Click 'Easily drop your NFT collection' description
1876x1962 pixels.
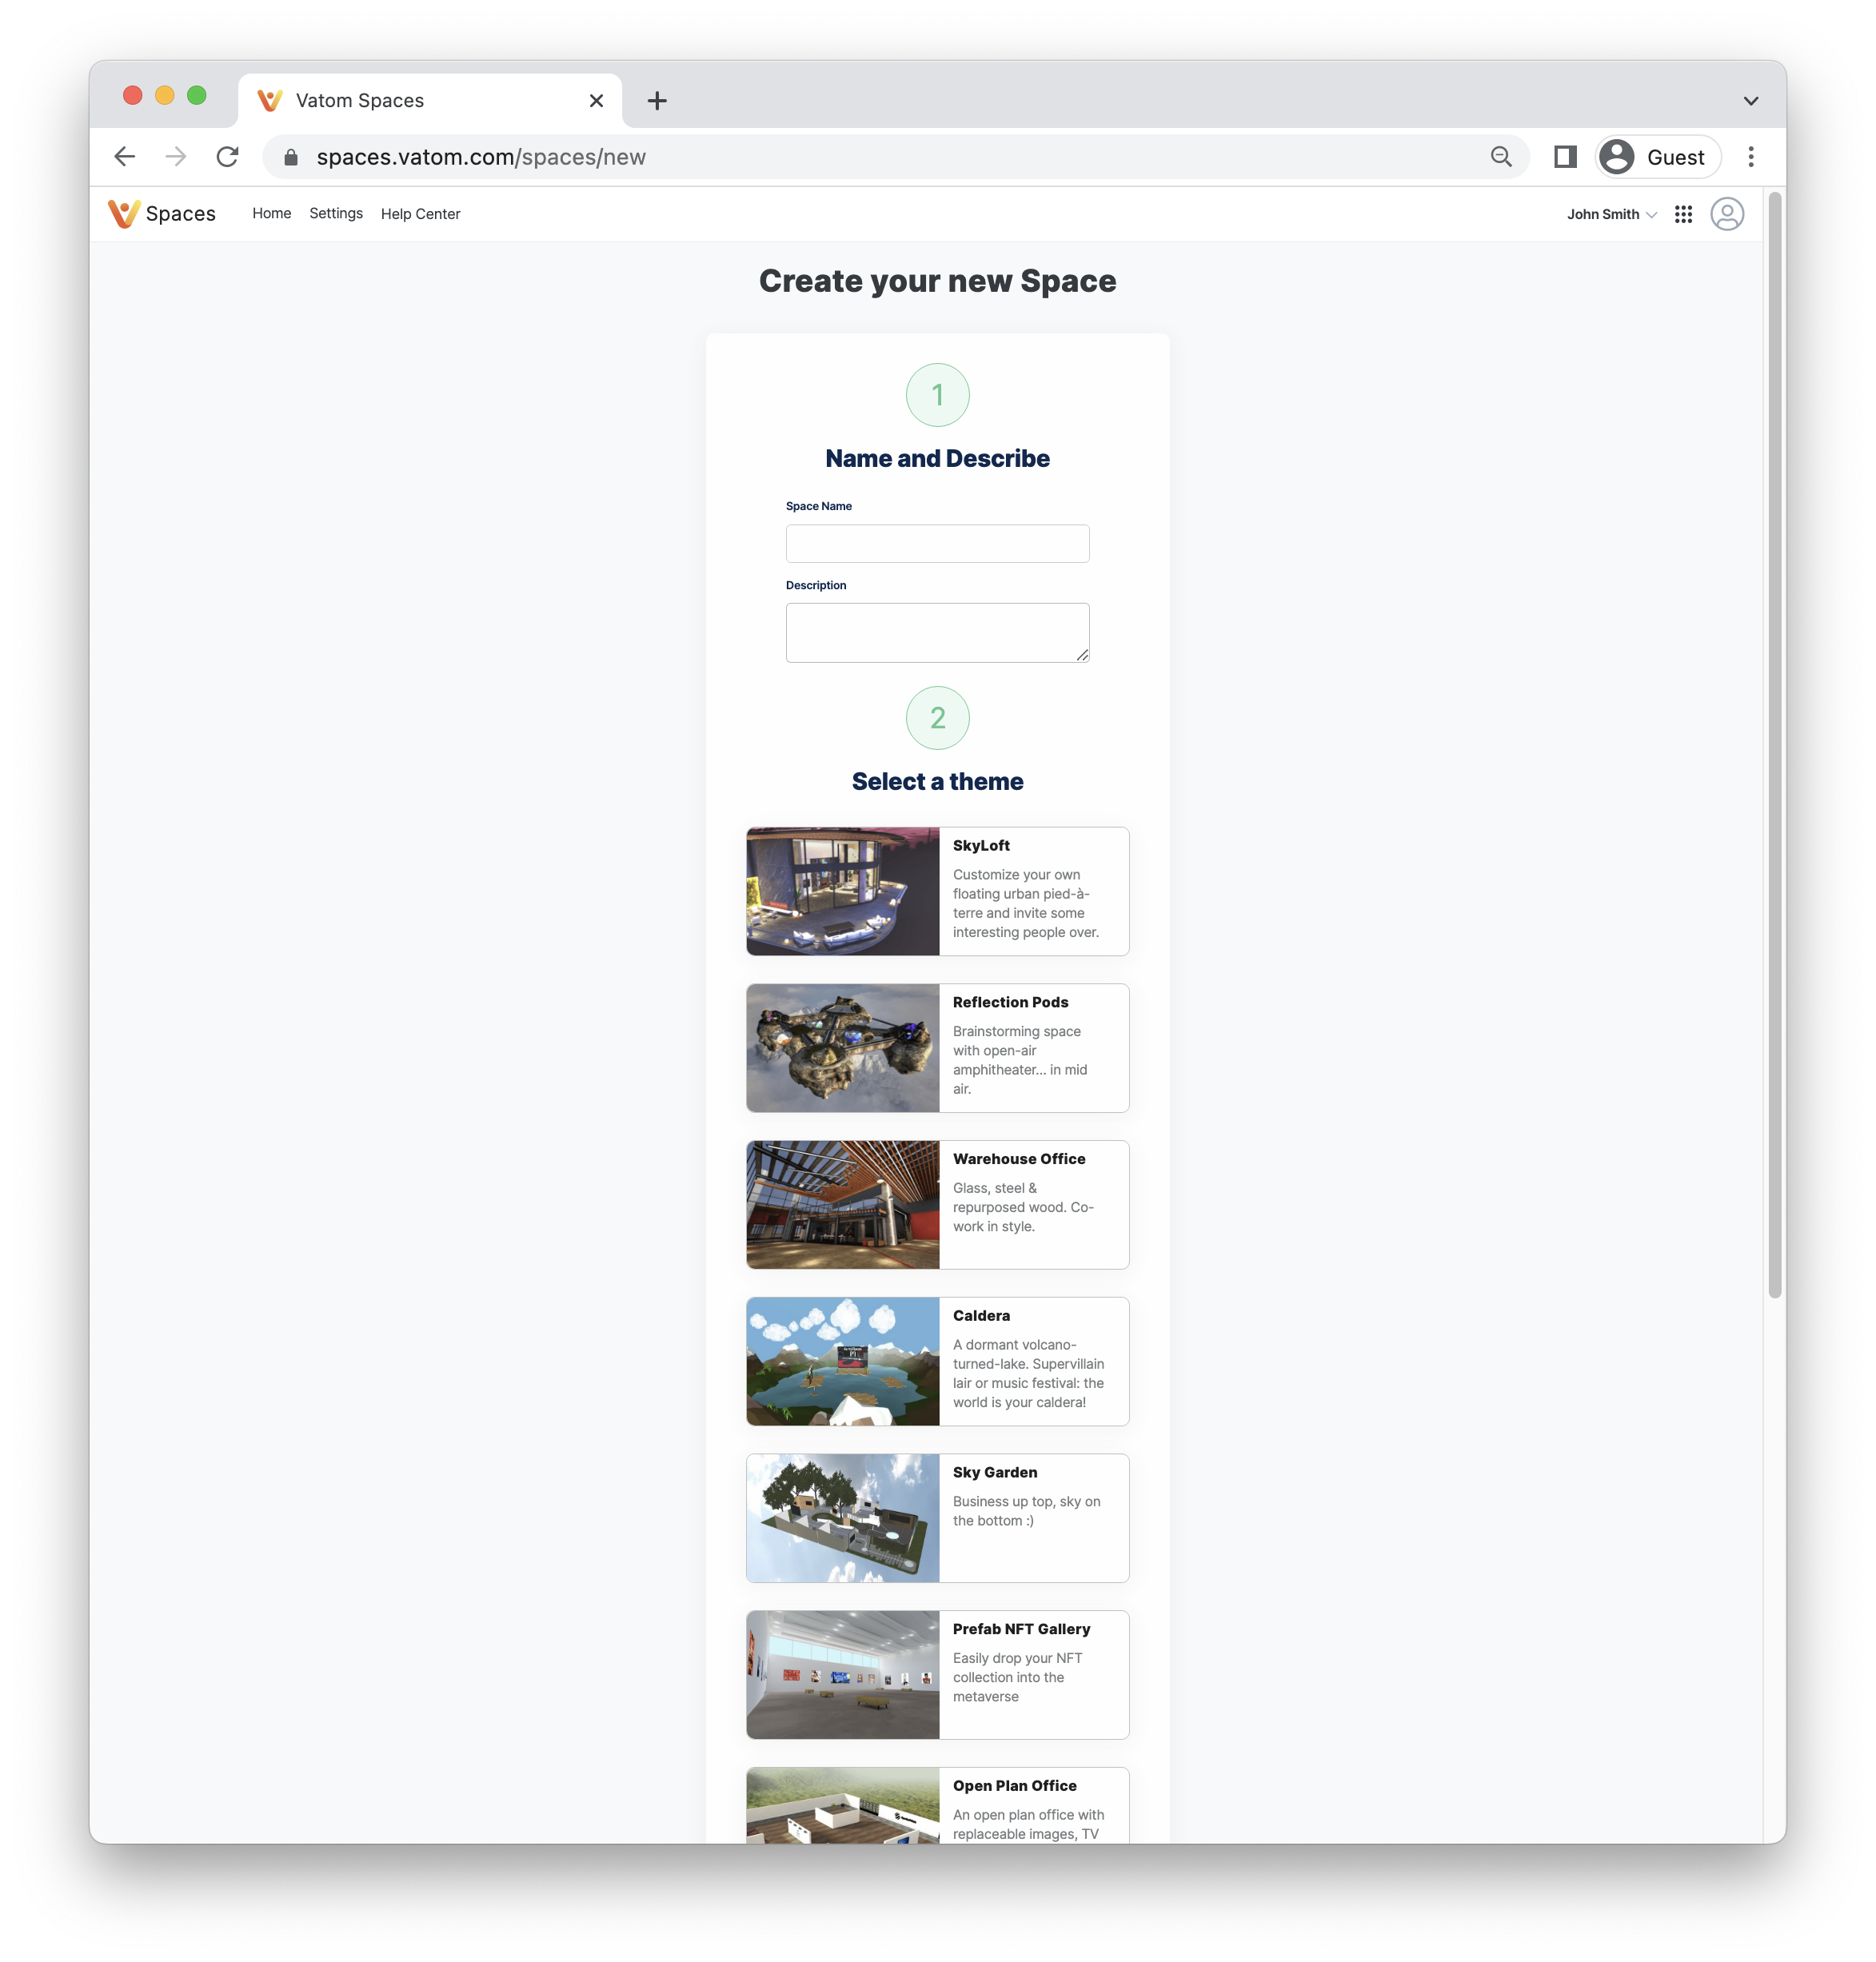[x=1017, y=1678]
